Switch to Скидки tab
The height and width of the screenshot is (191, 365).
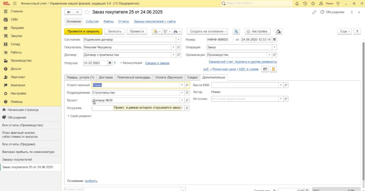pos(193,77)
